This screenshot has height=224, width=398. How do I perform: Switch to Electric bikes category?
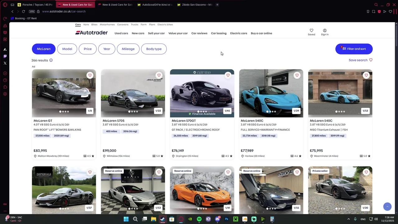165,25
